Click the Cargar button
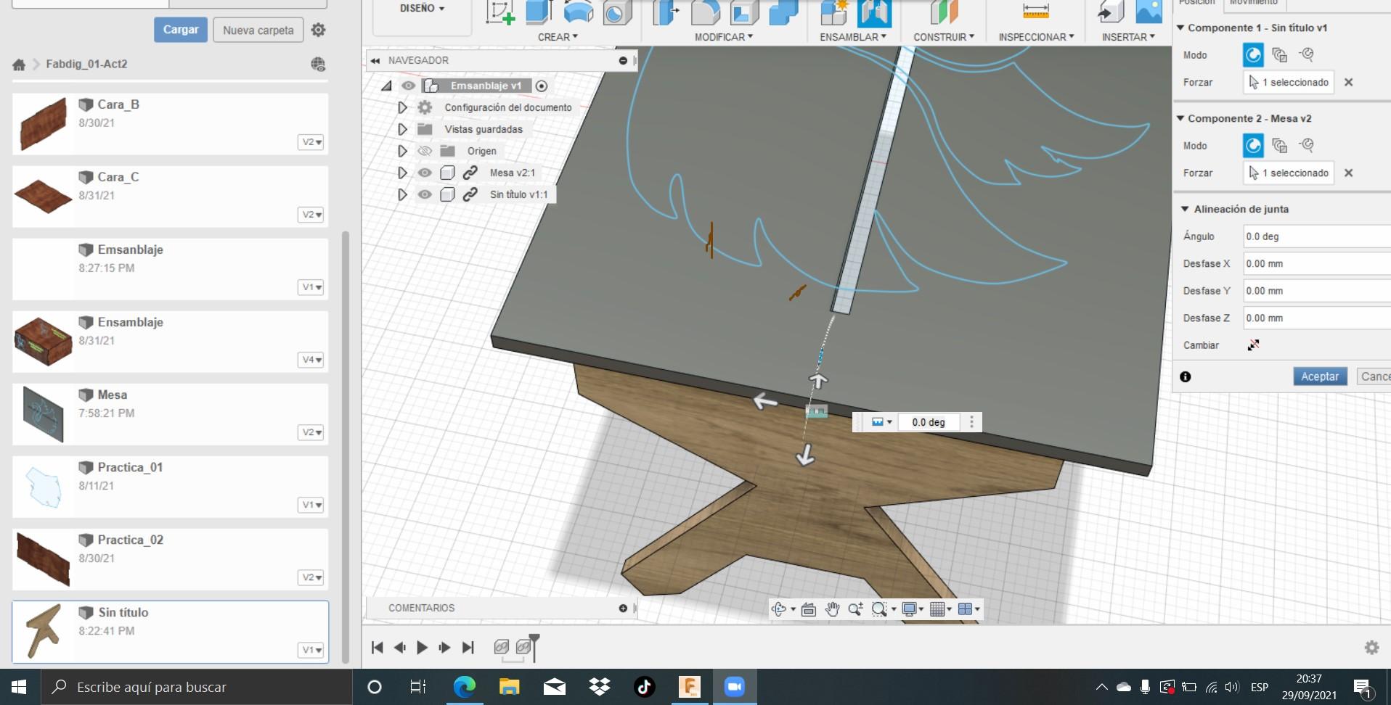This screenshot has height=705, width=1391. click(180, 30)
